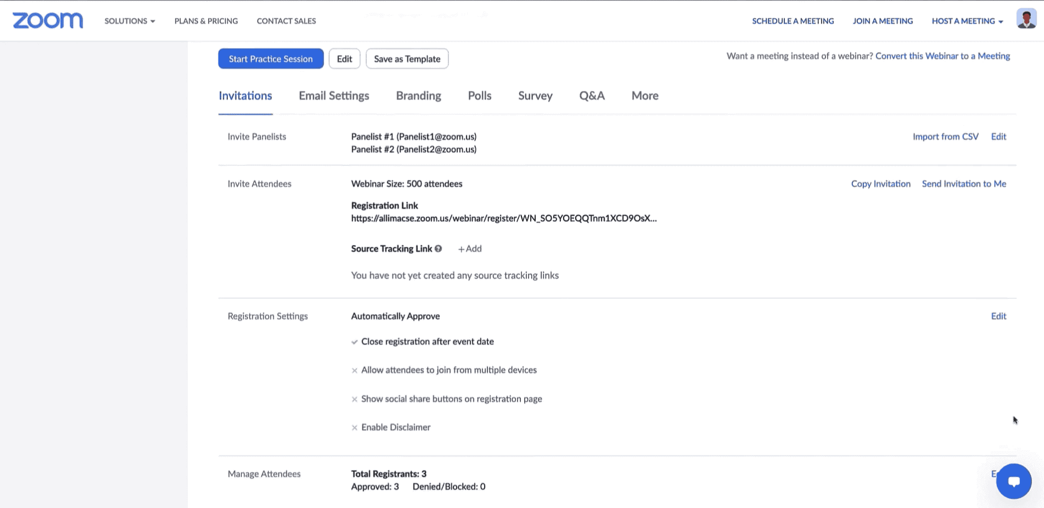Click the registration link URL
This screenshot has height=508, width=1044.
(x=504, y=218)
